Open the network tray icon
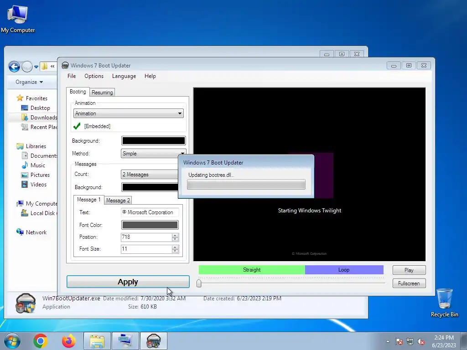The image size is (467, 350). [x=410, y=341]
